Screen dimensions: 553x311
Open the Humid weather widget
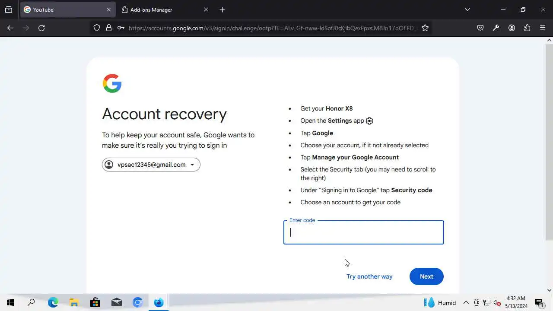tap(440, 302)
